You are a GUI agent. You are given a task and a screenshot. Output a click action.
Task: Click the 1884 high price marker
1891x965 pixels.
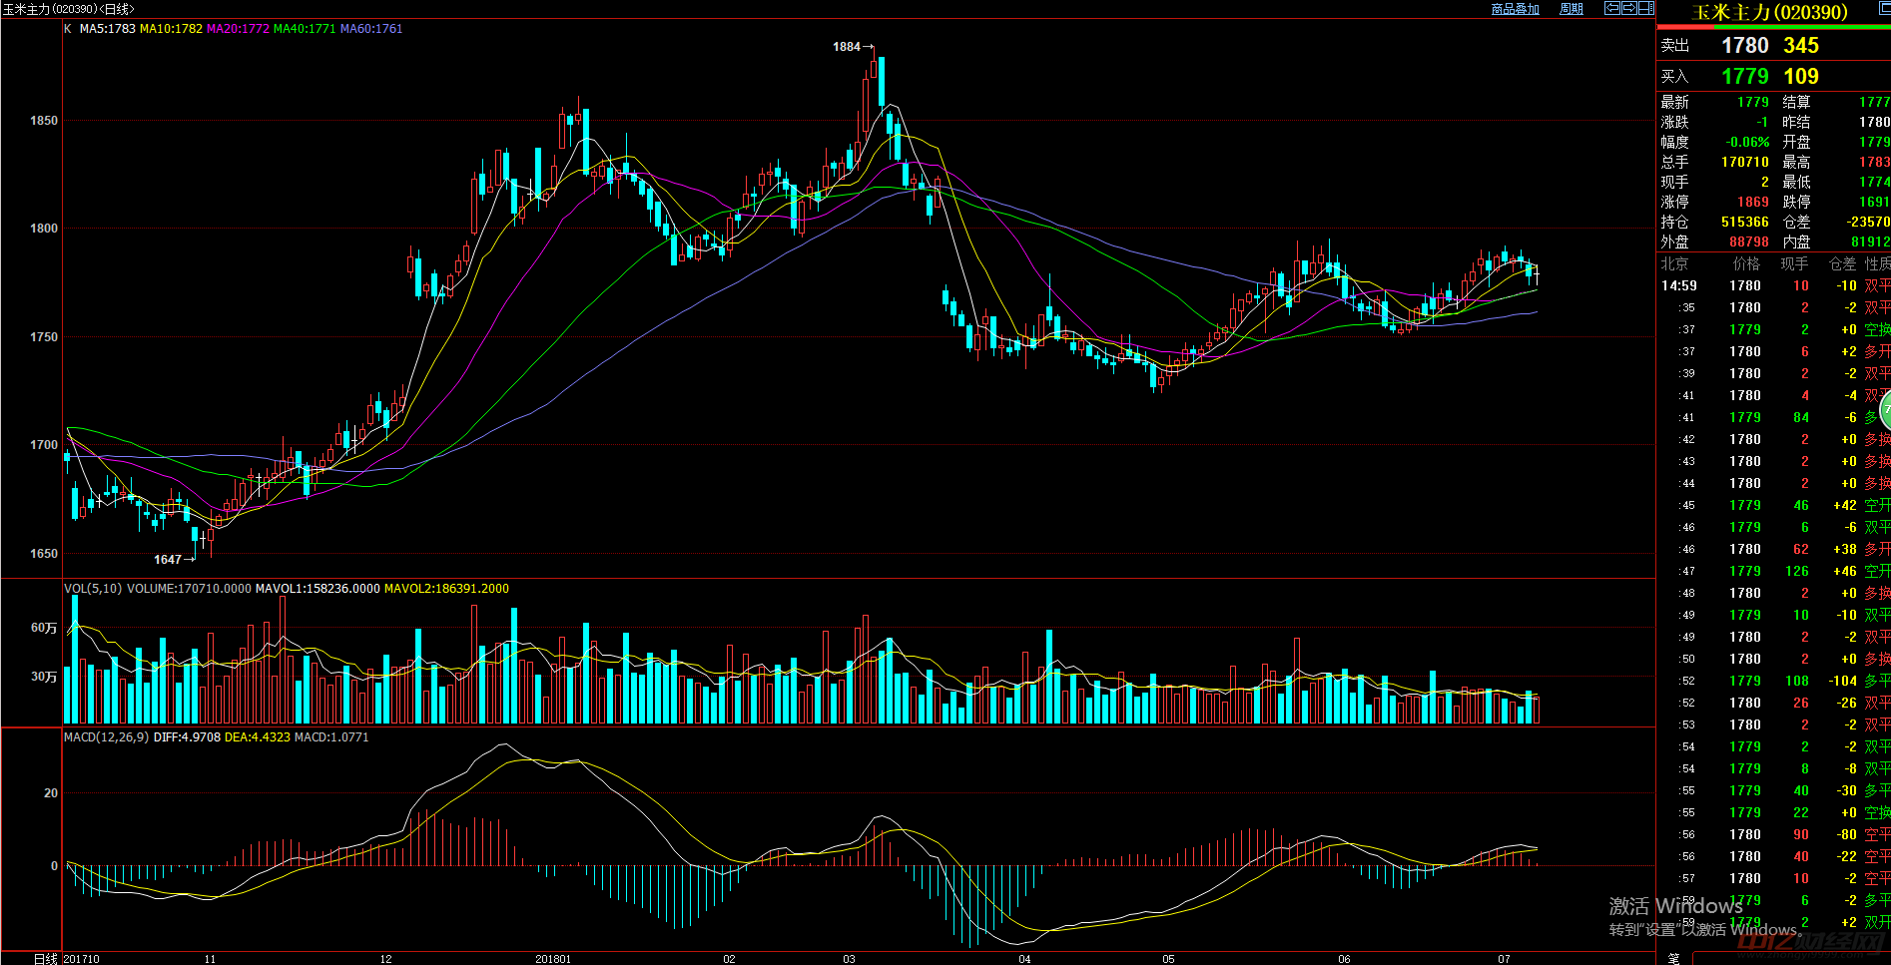847,47
